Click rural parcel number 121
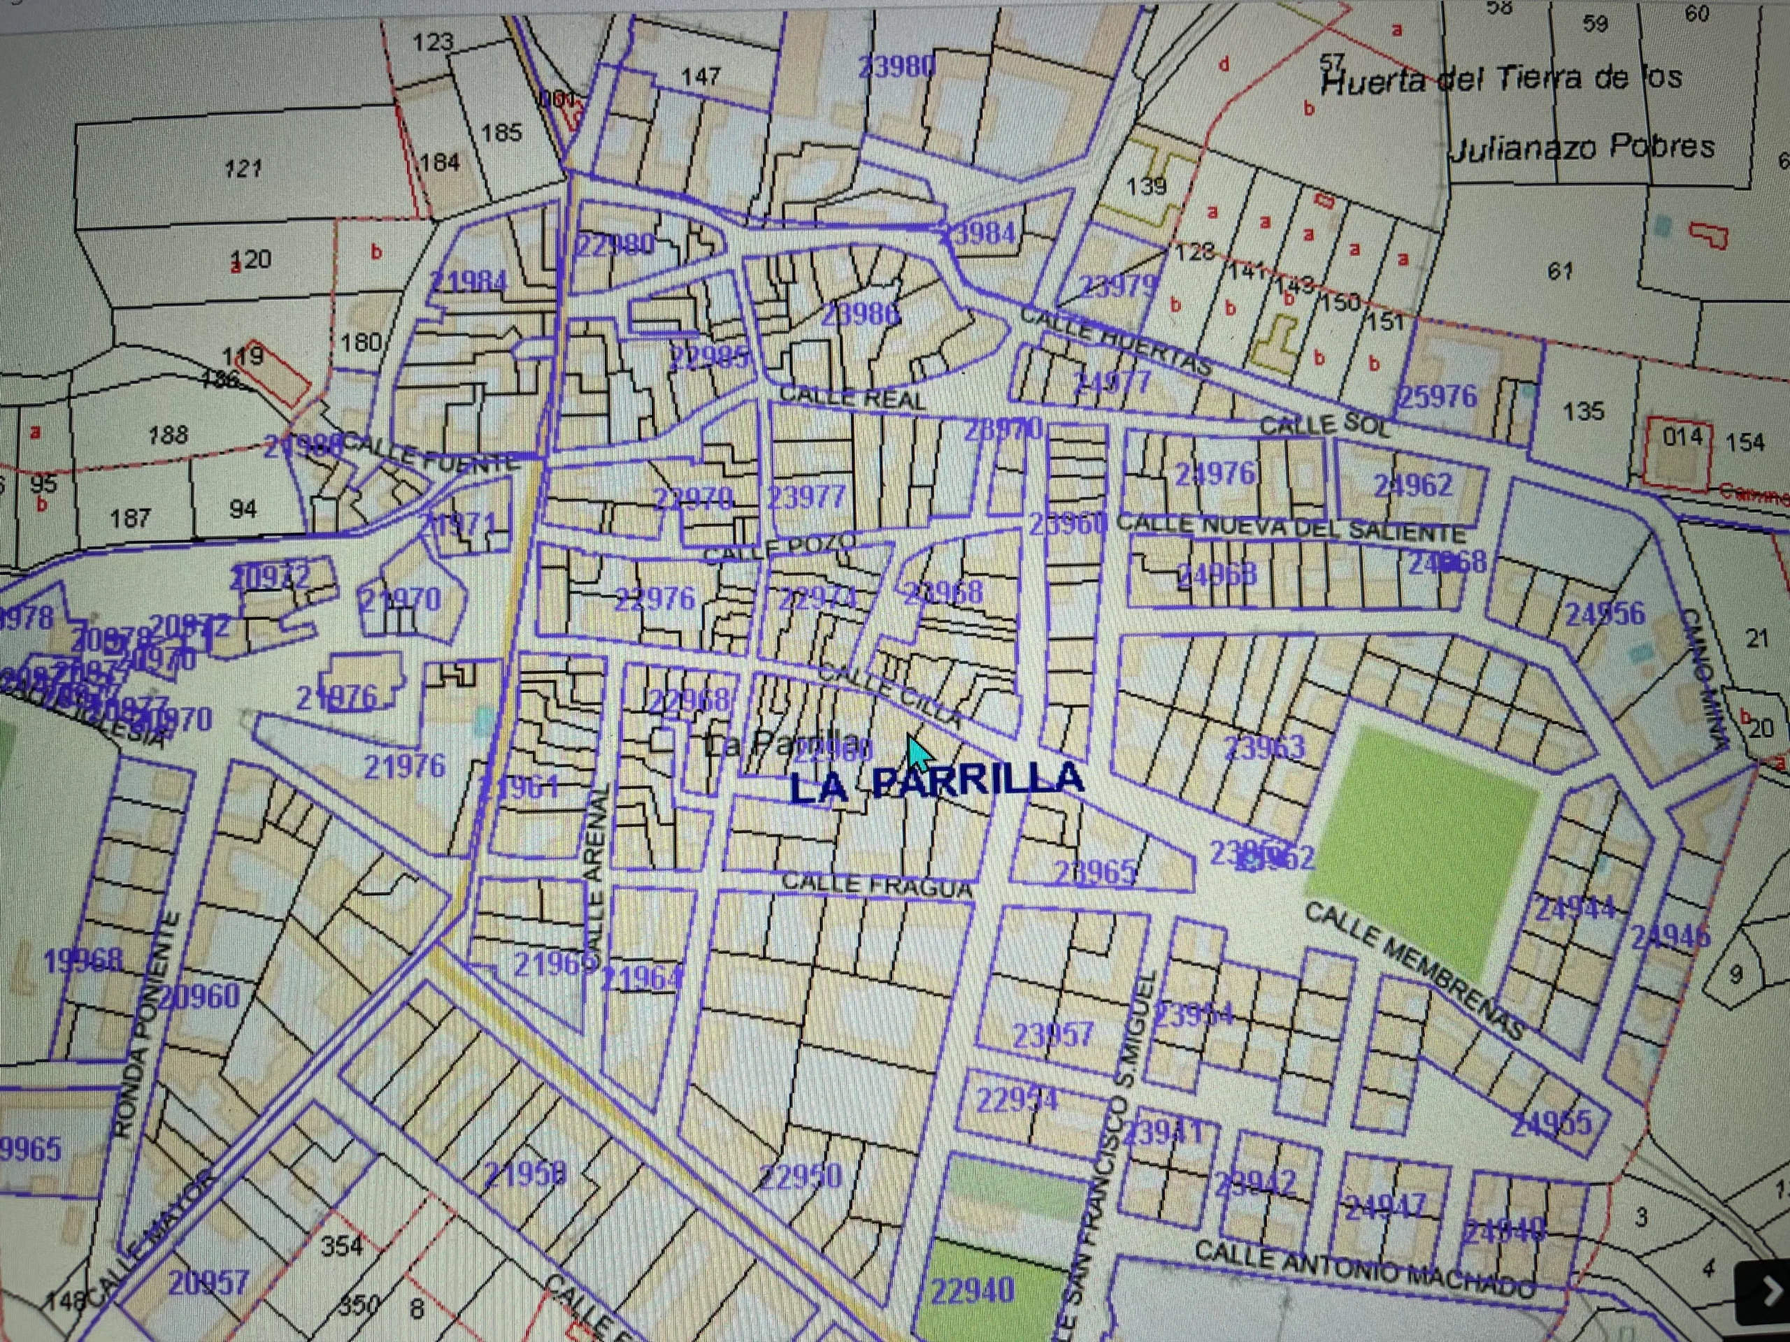The width and height of the screenshot is (1790, 1342). (x=243, y=168)
